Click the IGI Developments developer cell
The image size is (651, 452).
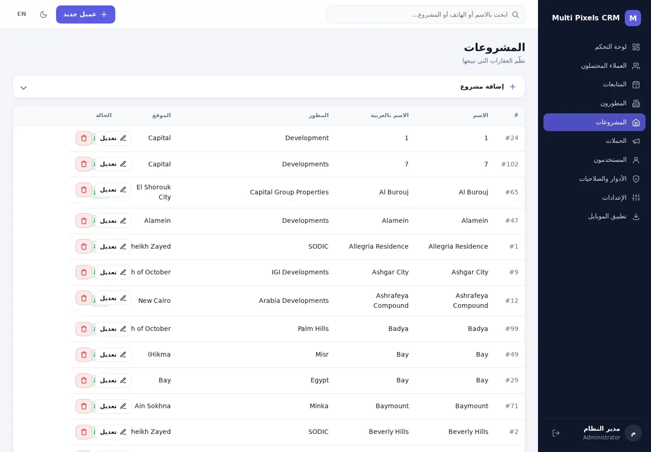[300, 272]
